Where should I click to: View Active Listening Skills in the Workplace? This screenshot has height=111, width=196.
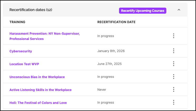click(x=40, y=90)
